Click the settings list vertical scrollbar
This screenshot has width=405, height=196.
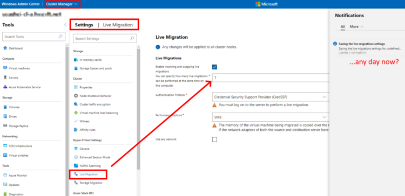[x=138, y=109]
